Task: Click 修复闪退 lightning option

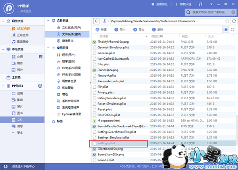Action: tap(183, 4)
